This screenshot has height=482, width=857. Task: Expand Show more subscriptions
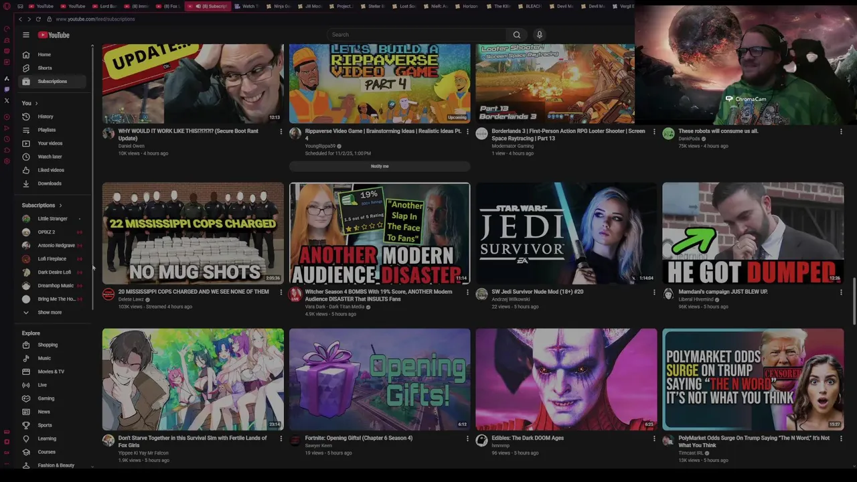click(54, 313)
